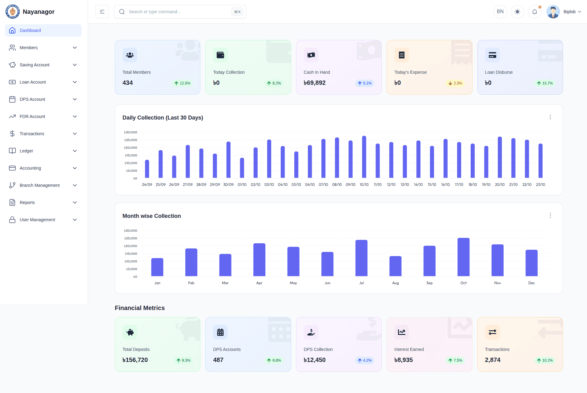Collapse sidebar with the hamburger menu button
Screen dimensions: 587x393
pos(102,12)
